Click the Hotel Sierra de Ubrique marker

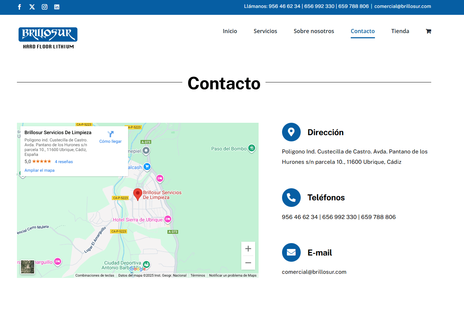pyautogui.click(x=168, y=219)
